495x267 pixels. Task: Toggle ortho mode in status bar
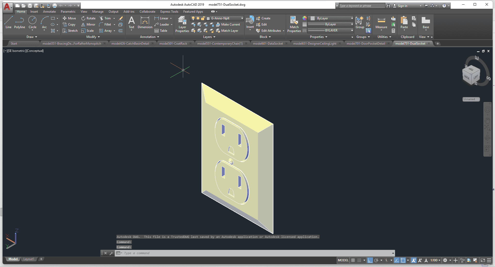[370, 260]
